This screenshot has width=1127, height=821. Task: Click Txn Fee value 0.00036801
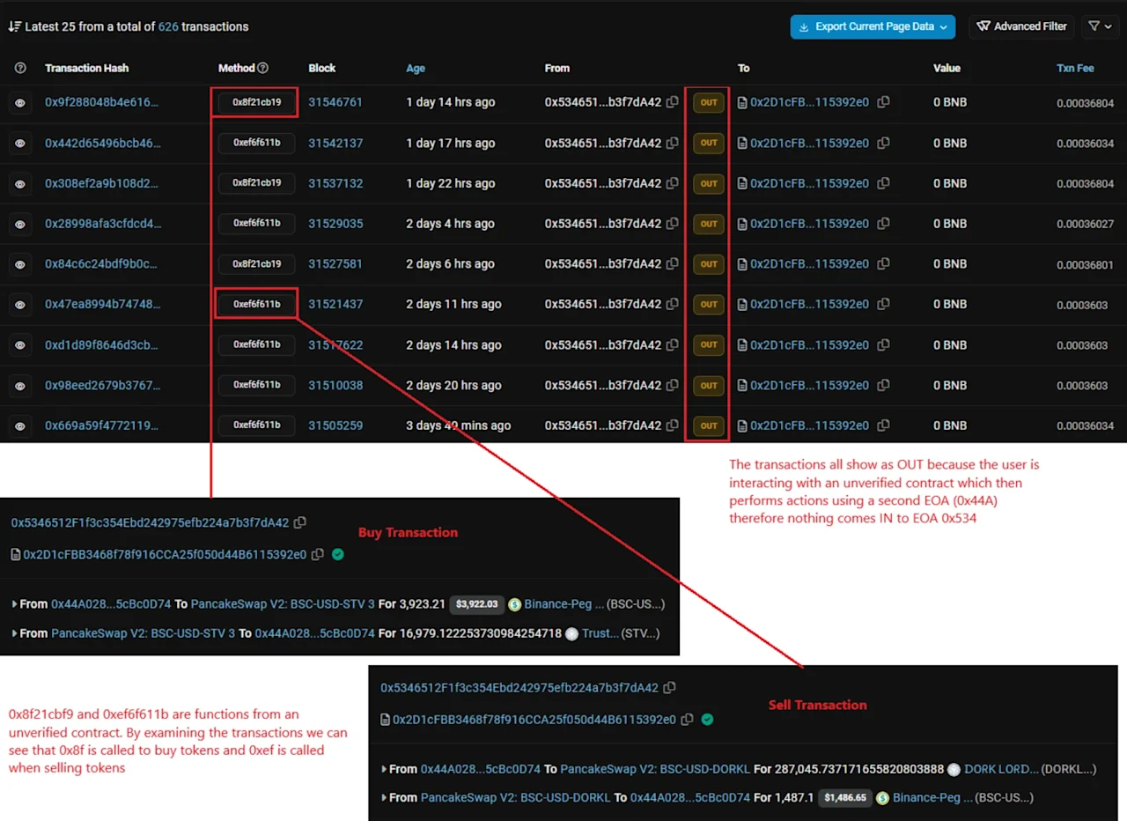coord(1086,264)
